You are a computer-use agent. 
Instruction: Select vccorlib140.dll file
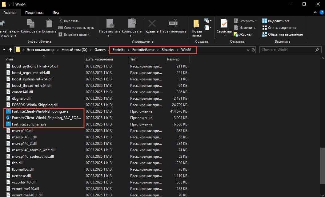(24, 182)
